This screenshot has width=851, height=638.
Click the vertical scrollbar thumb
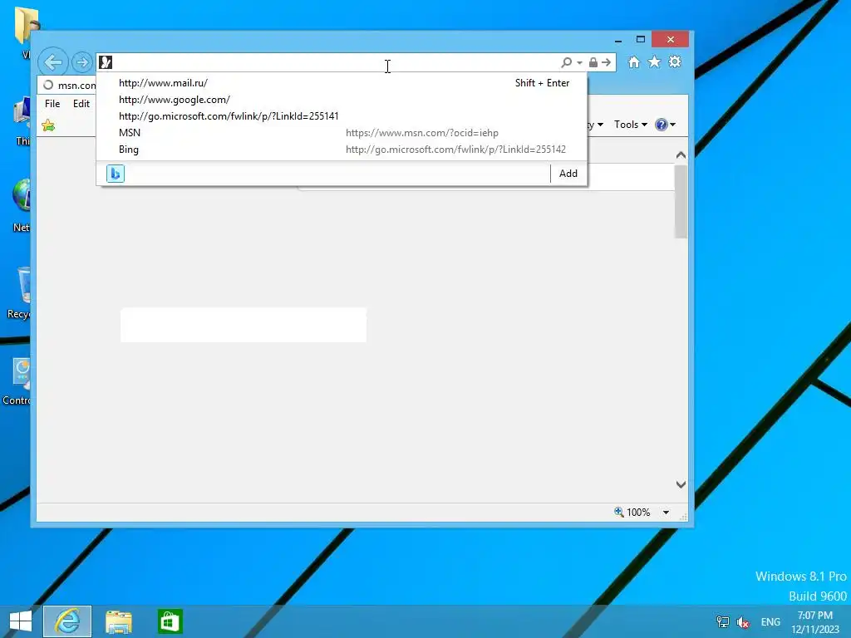tap(681, 201)
